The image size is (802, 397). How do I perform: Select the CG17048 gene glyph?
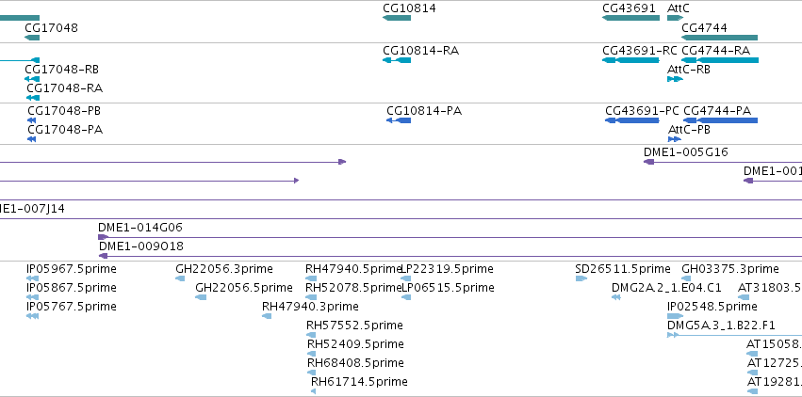[32, 38]
